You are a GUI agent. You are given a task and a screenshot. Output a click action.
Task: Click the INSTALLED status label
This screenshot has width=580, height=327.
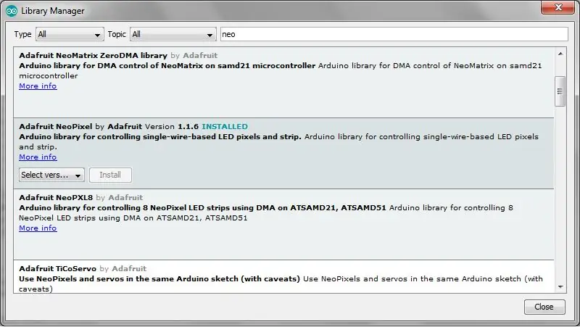tap(225, 126)
